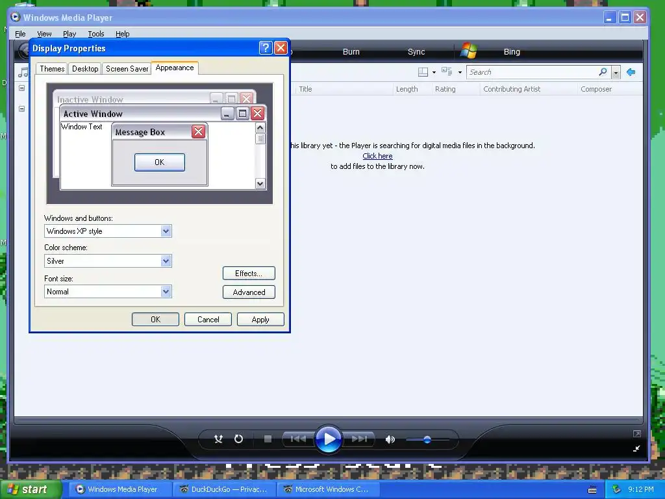Click the keyboard icon in the taskbar
This screenshot has width=665, height=499.
[592, 490]
